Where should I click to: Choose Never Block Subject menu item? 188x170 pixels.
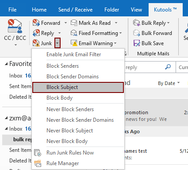[x=78, y=131]
